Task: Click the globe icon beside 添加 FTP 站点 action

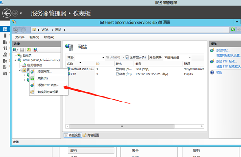Action: click(x=212, y=61)
